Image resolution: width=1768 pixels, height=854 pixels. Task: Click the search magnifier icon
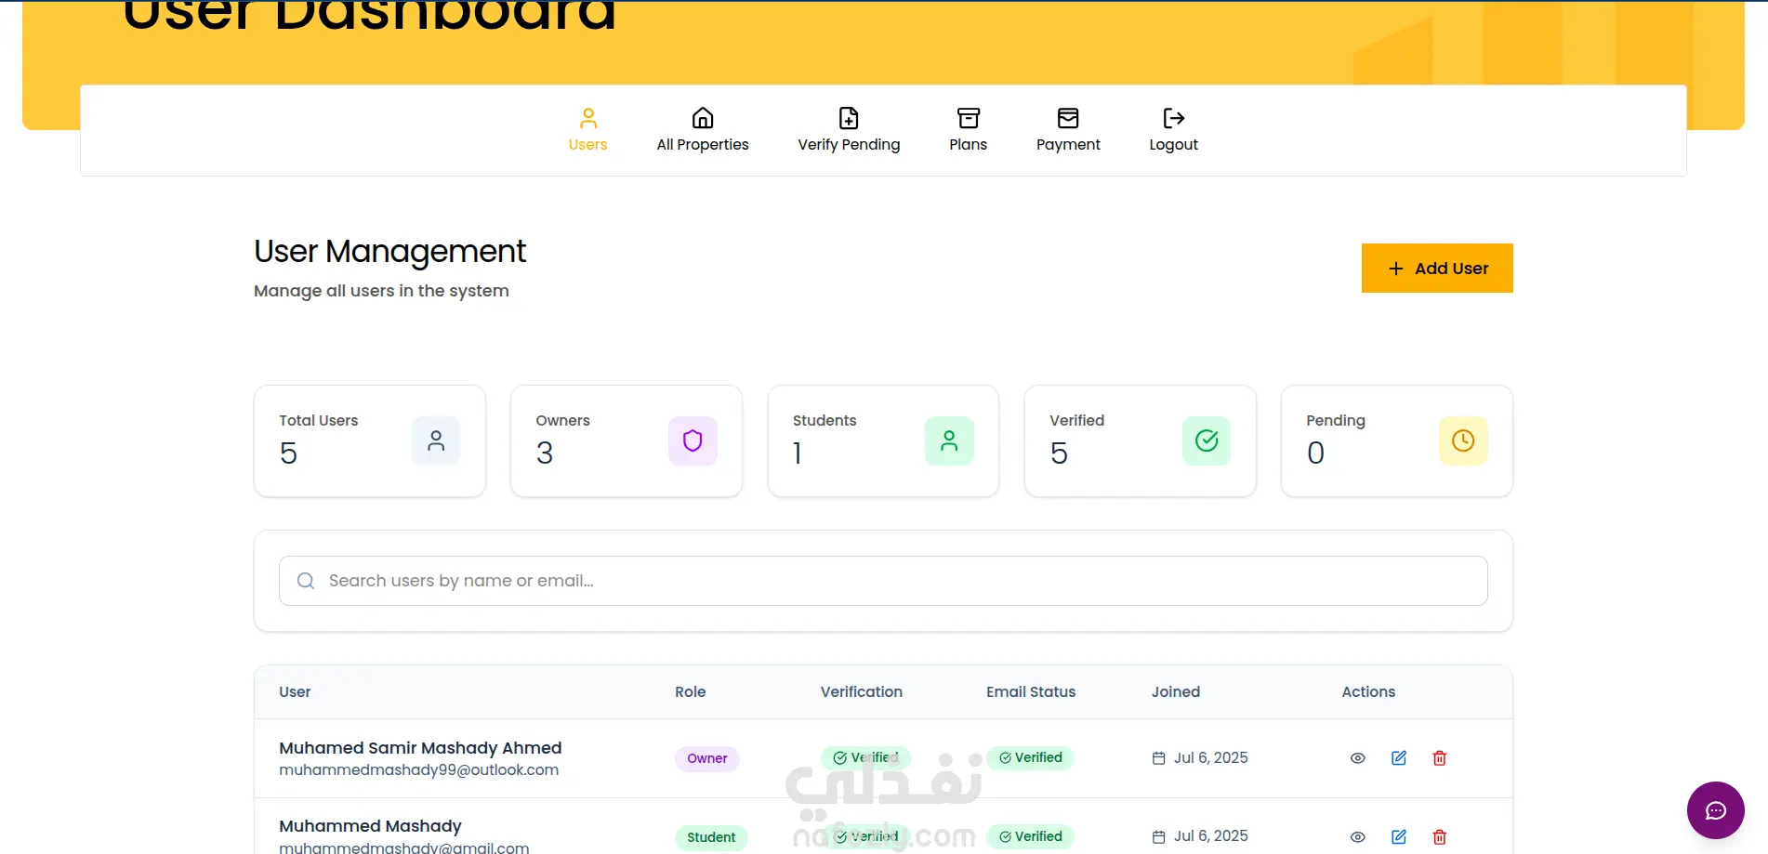coord(306,581)
